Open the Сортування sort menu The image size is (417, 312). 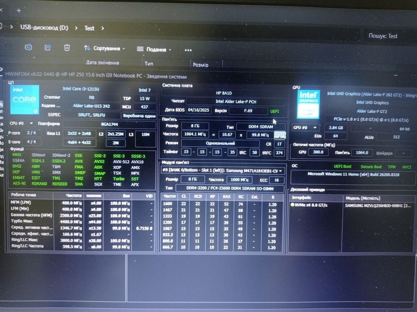pyautogui.click(x=104, y=48)
